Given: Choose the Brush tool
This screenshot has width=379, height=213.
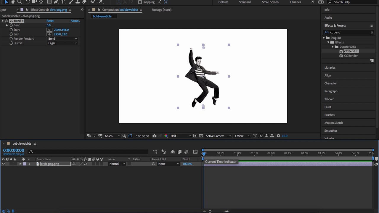Looking at the screenshot, I should (x=70, y=2).
